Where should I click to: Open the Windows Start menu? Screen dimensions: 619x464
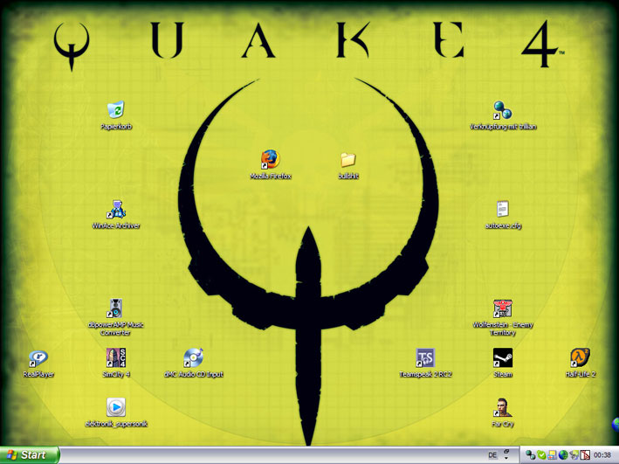coord(30,455)
